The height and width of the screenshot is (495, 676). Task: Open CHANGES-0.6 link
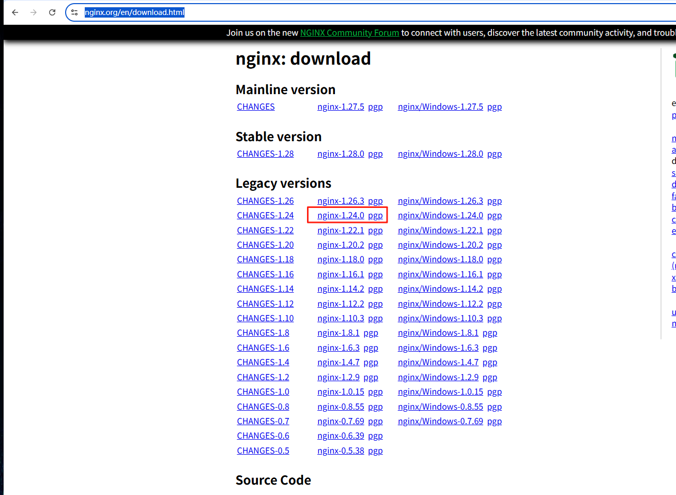click(x=263, y=436)
